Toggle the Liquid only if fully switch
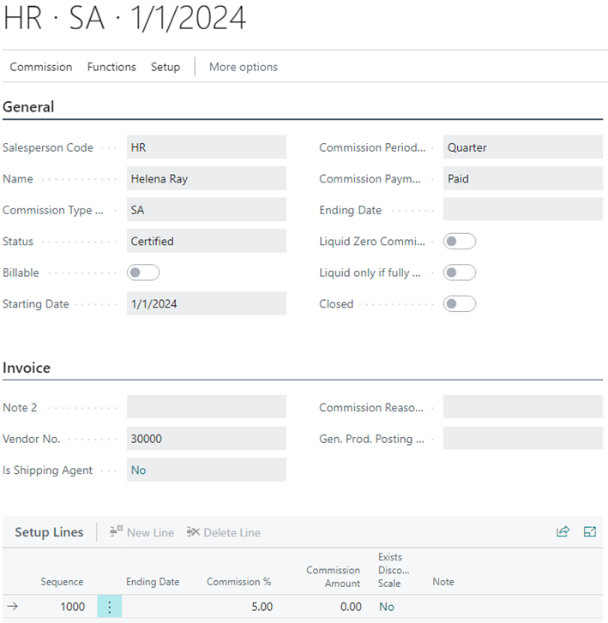 [x=460, y=273]
